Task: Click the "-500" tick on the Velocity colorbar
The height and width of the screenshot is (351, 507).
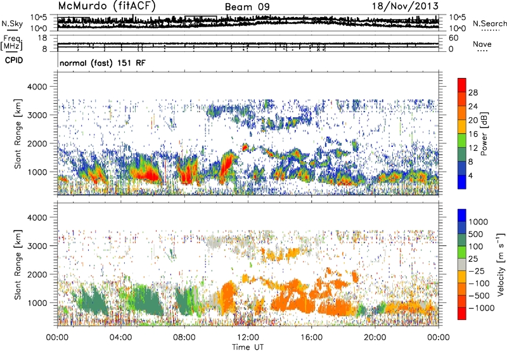Action: click(x=479, y=295)
